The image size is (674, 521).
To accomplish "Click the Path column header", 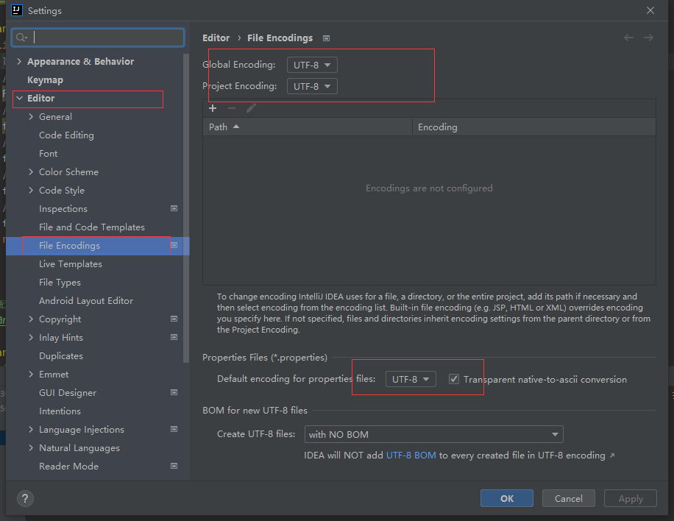I will pos(308,127).
